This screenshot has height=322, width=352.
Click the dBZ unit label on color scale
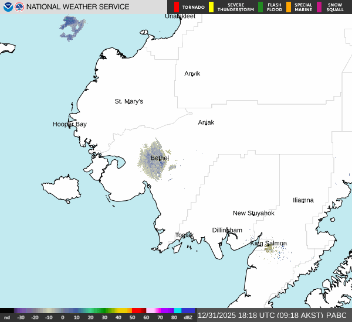(x=188, y=317)
